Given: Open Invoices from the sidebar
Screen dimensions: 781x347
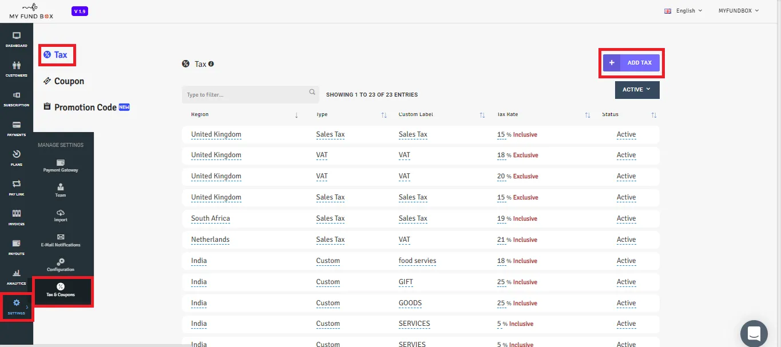Looking at the screenshot, I should coord(17,217).
